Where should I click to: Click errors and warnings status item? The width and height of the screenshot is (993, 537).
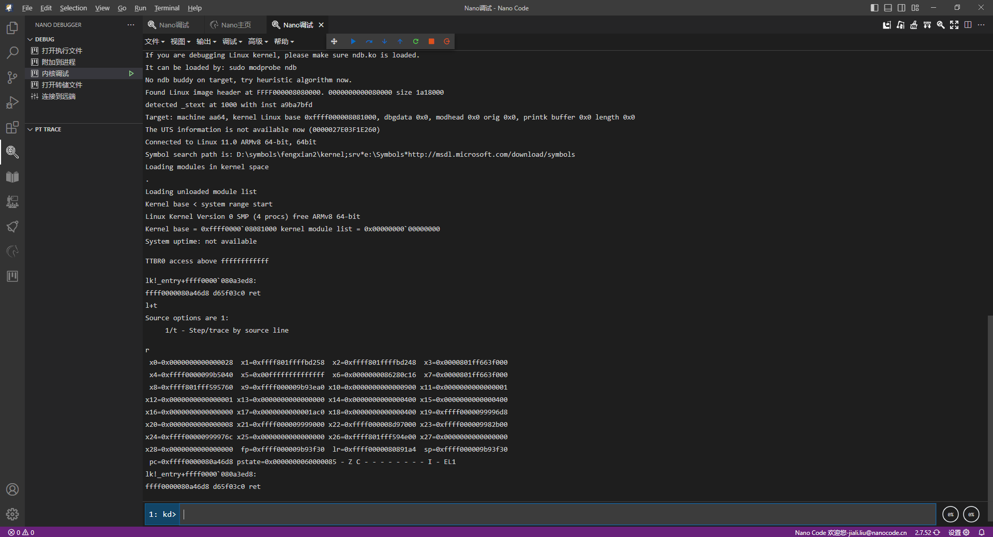pos(21,532)
